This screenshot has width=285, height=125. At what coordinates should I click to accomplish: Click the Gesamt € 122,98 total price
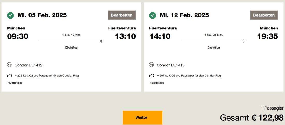(252, 118)
